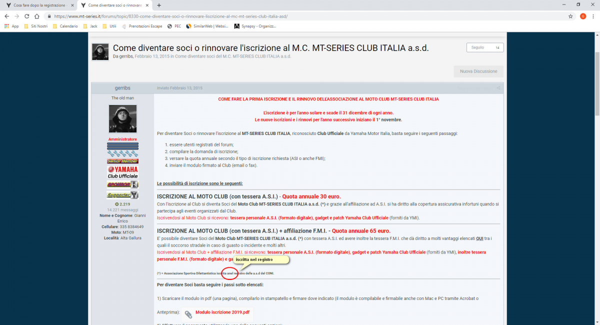Screen dimensions: 600x325
Task: Select the 'Come diventare soci o rinnovare' tab
Action: tap(115, 5)
